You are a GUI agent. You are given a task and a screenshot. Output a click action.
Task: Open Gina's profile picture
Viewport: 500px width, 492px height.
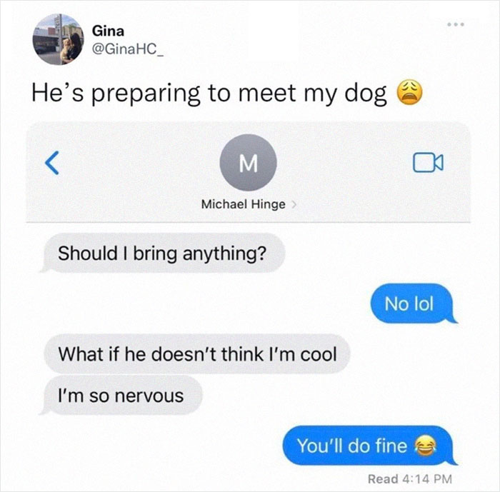coord(58,39)
